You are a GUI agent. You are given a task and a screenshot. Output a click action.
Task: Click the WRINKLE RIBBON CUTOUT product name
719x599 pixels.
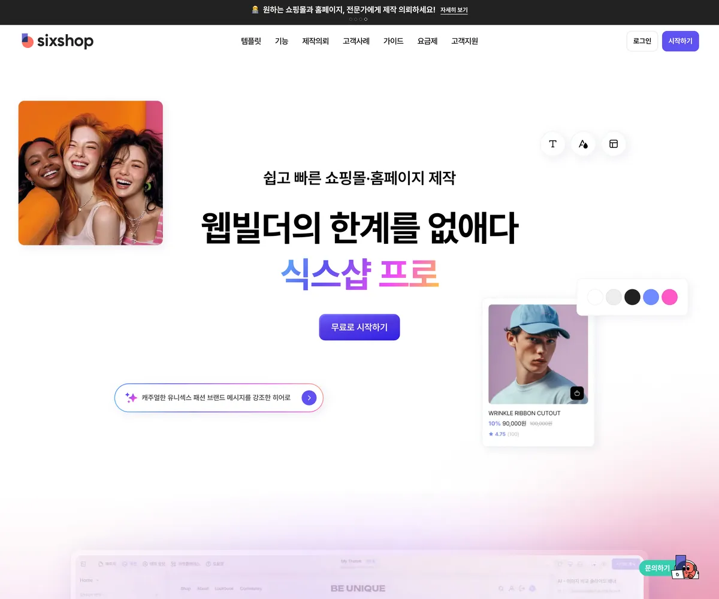pyautogui.click(x=525, y=413)
